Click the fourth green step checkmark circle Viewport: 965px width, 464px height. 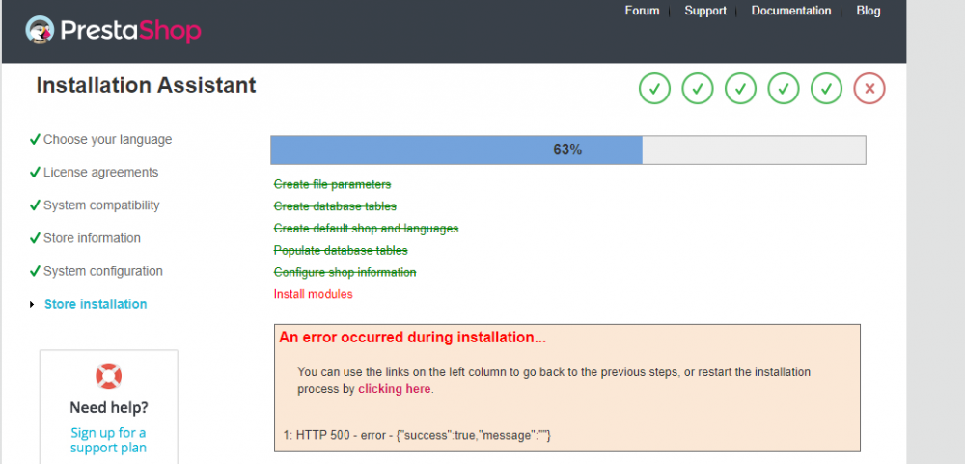pyautogui.click(x=784, y=89)
